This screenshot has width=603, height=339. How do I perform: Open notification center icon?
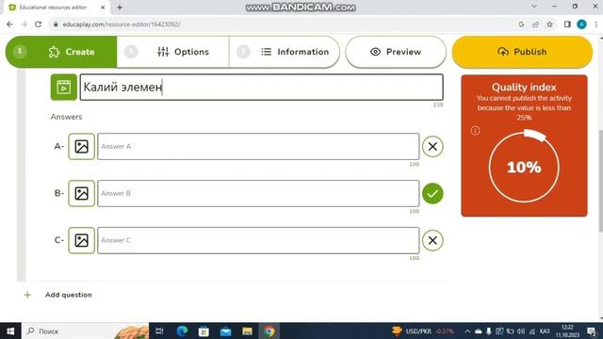(x=593, y=331)
